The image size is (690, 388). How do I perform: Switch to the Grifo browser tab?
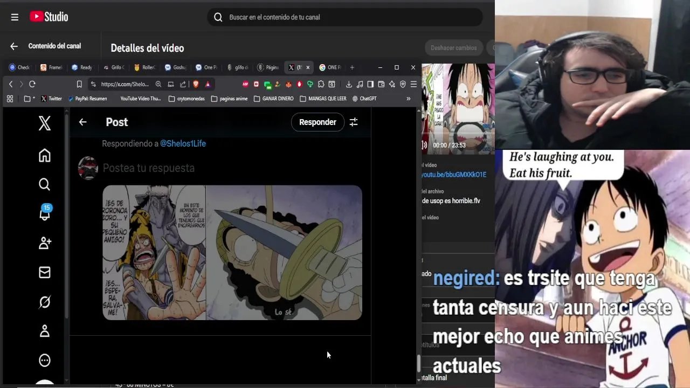[113, 67]
